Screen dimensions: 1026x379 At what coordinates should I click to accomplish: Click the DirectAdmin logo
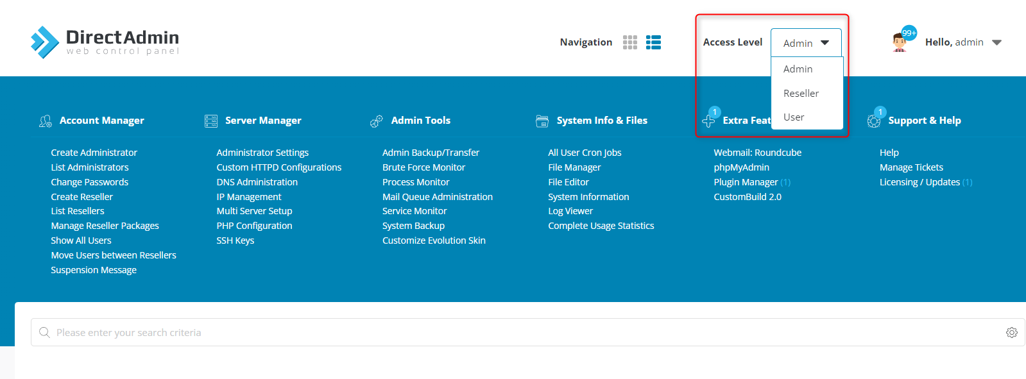coord(105,42)
